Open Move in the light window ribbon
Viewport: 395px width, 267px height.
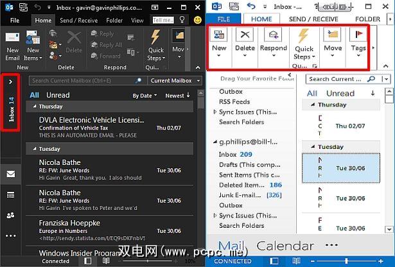tap(333, 43)
